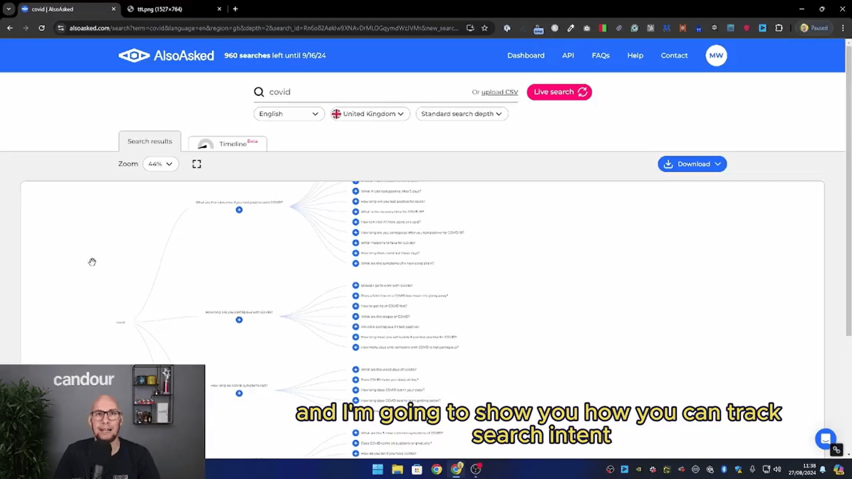
Task: Open Microsoft Store from the taskbar
Action: click(417, 469)
